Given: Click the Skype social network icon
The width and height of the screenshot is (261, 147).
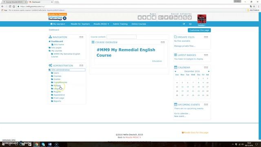Looking at the screenshot, I should pos(185,18).
